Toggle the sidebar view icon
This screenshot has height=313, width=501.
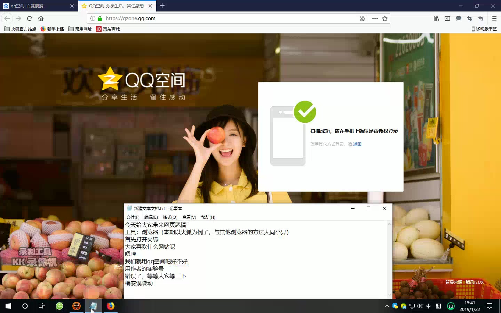tap(447, 18)
